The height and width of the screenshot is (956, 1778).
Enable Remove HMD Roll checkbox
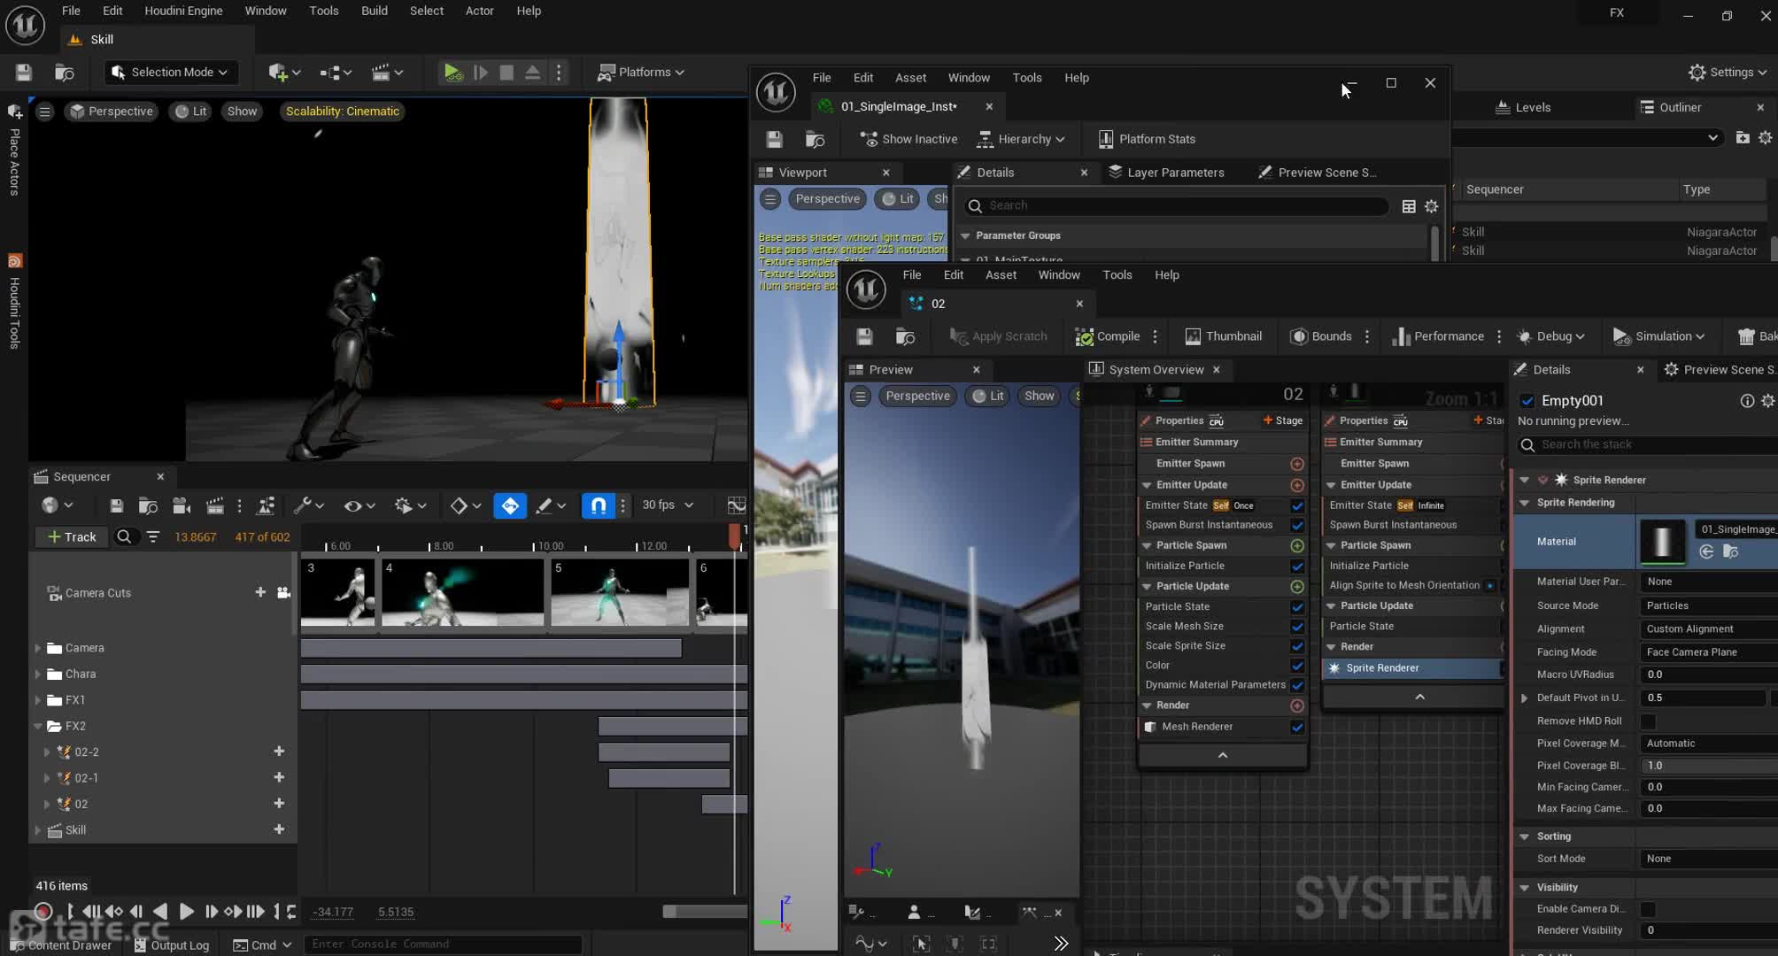[1648, 721]
